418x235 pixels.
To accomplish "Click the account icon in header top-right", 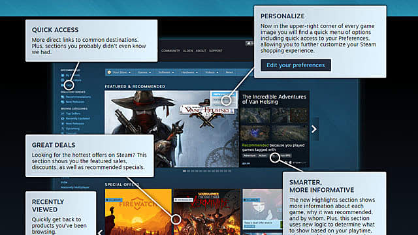I will tap(249, 43).
